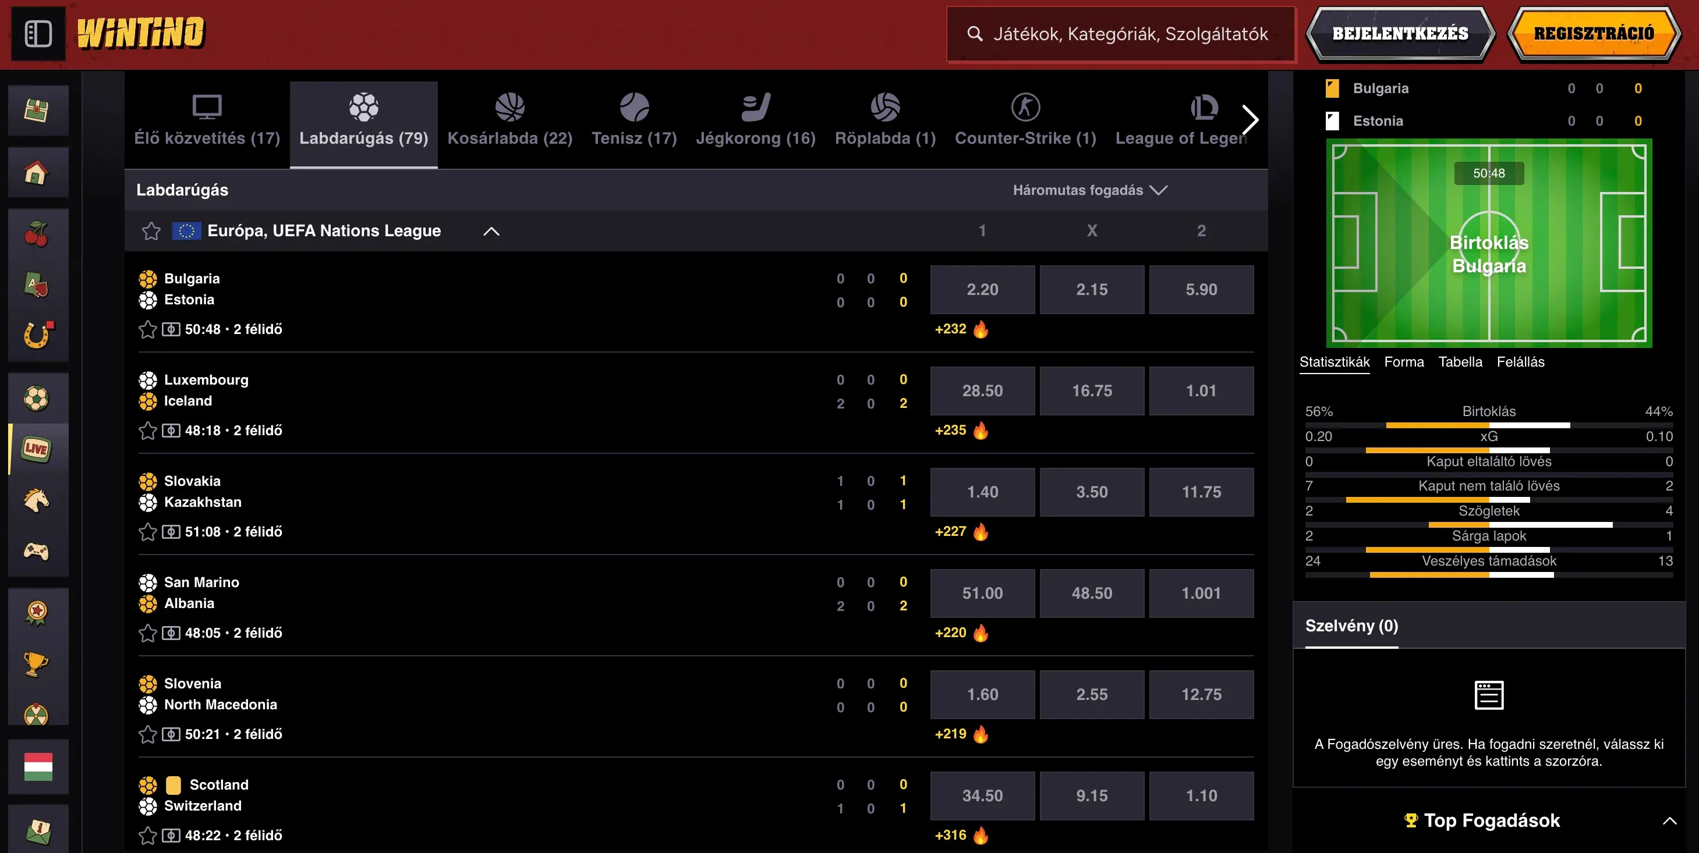Choose odds 1.60 for Slovenia win
The height and width of the screenshot is (853, 1699).
click(982, 695)
